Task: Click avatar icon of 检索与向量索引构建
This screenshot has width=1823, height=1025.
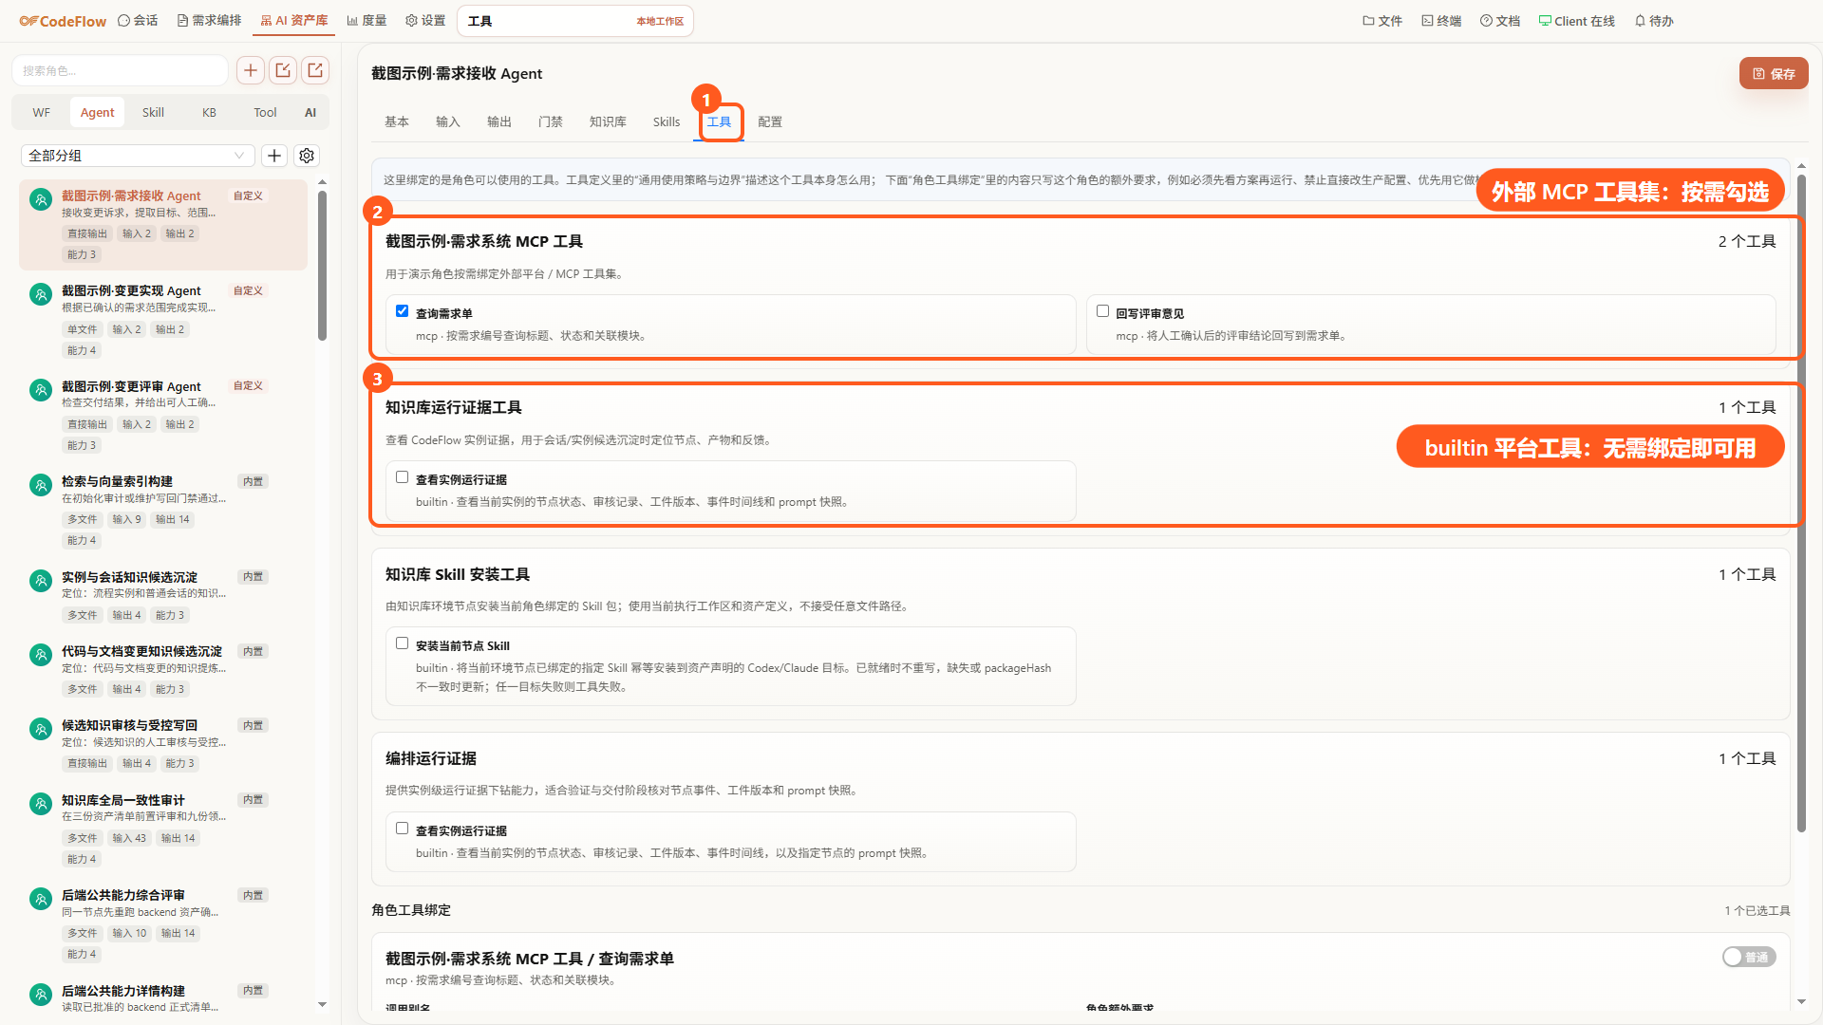Action: click(x=41, y=485)
